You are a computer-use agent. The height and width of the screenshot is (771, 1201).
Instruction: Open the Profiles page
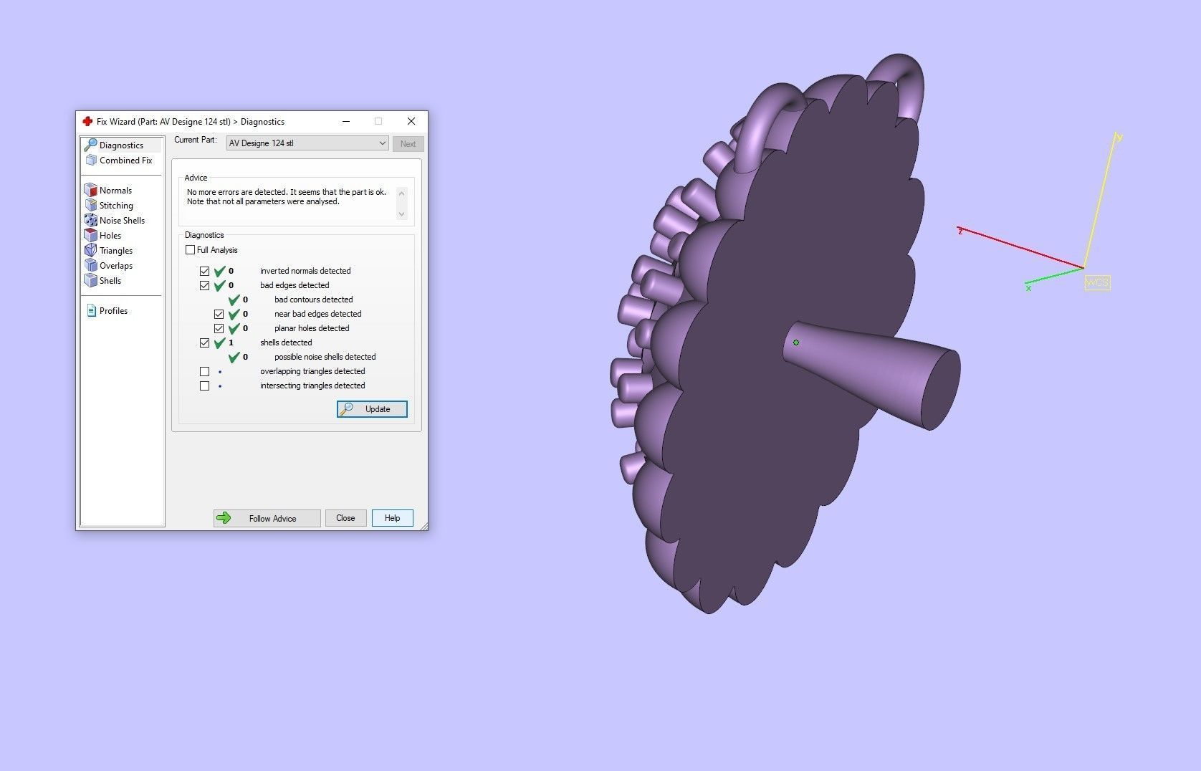pyautogui.click(x=113, y=311)
